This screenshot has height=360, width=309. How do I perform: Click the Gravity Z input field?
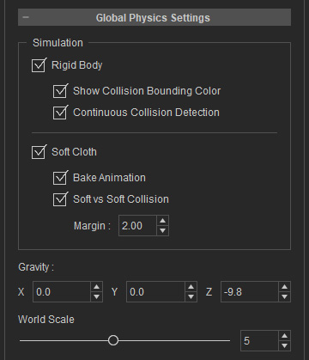(x=250, y=292)
